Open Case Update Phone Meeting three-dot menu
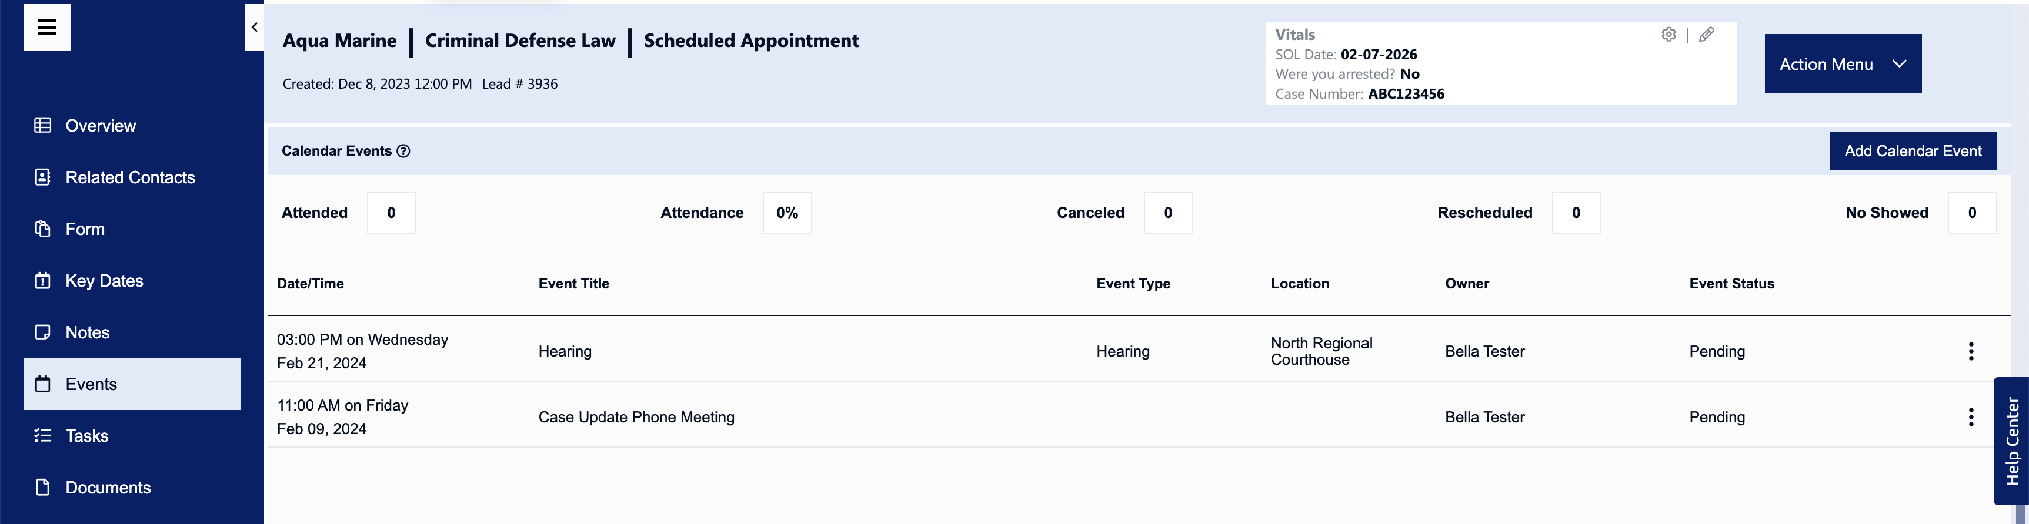Screen dimensions: 2029x524 tap(1971, 417)
